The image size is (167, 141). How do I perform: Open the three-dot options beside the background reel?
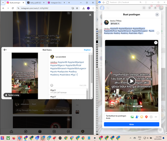pos(77,105)
